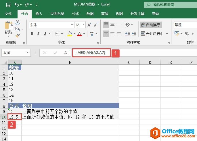This screenshot has width=197, height=141.
Task: Expand the Name Box dropdown arrow
Action: click(x=28, y=53)
